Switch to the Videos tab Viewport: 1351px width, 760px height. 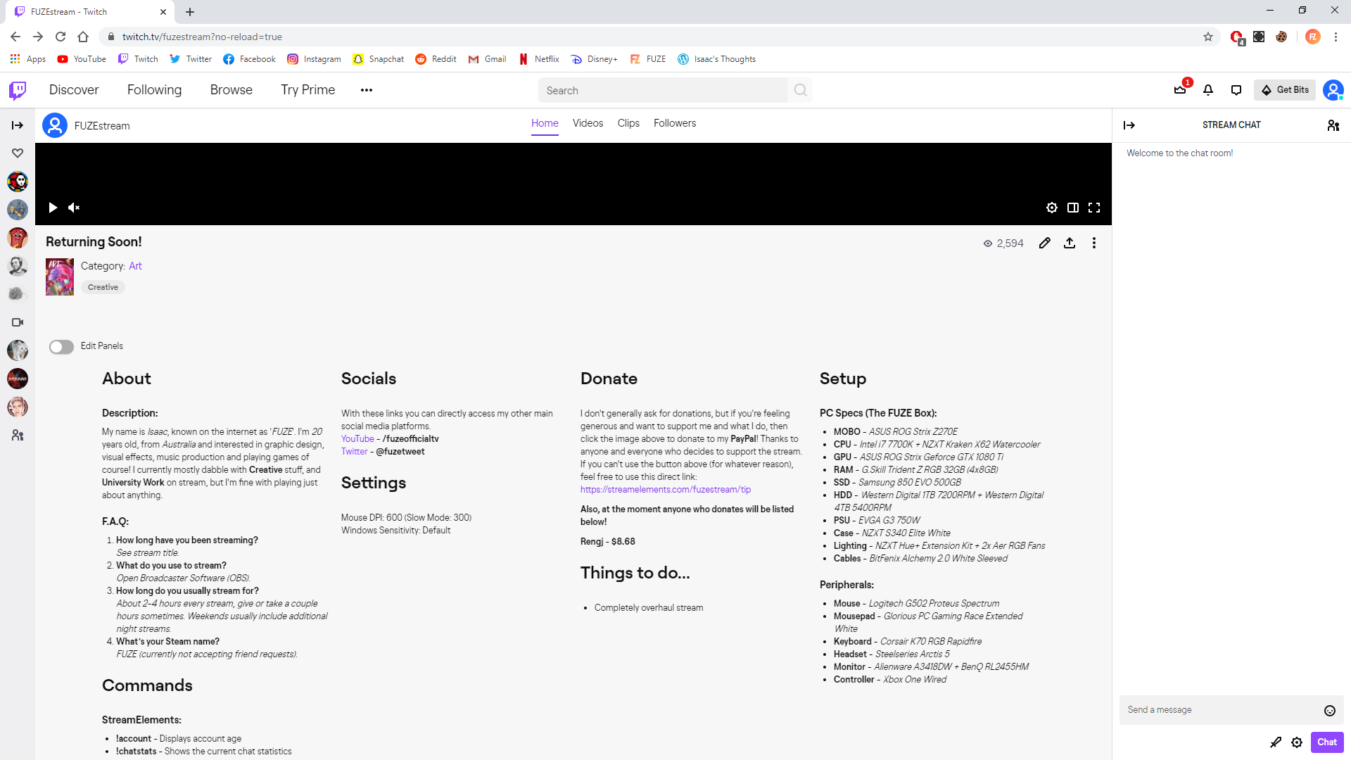(588, 123)
